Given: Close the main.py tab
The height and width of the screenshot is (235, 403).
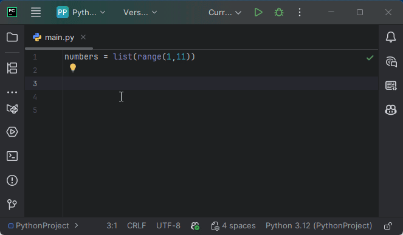Looking at the screenshot, I should click(83, 37).
